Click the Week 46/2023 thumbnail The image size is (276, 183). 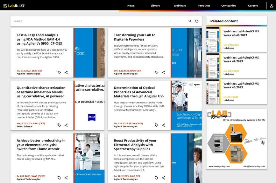click(213, 92)
